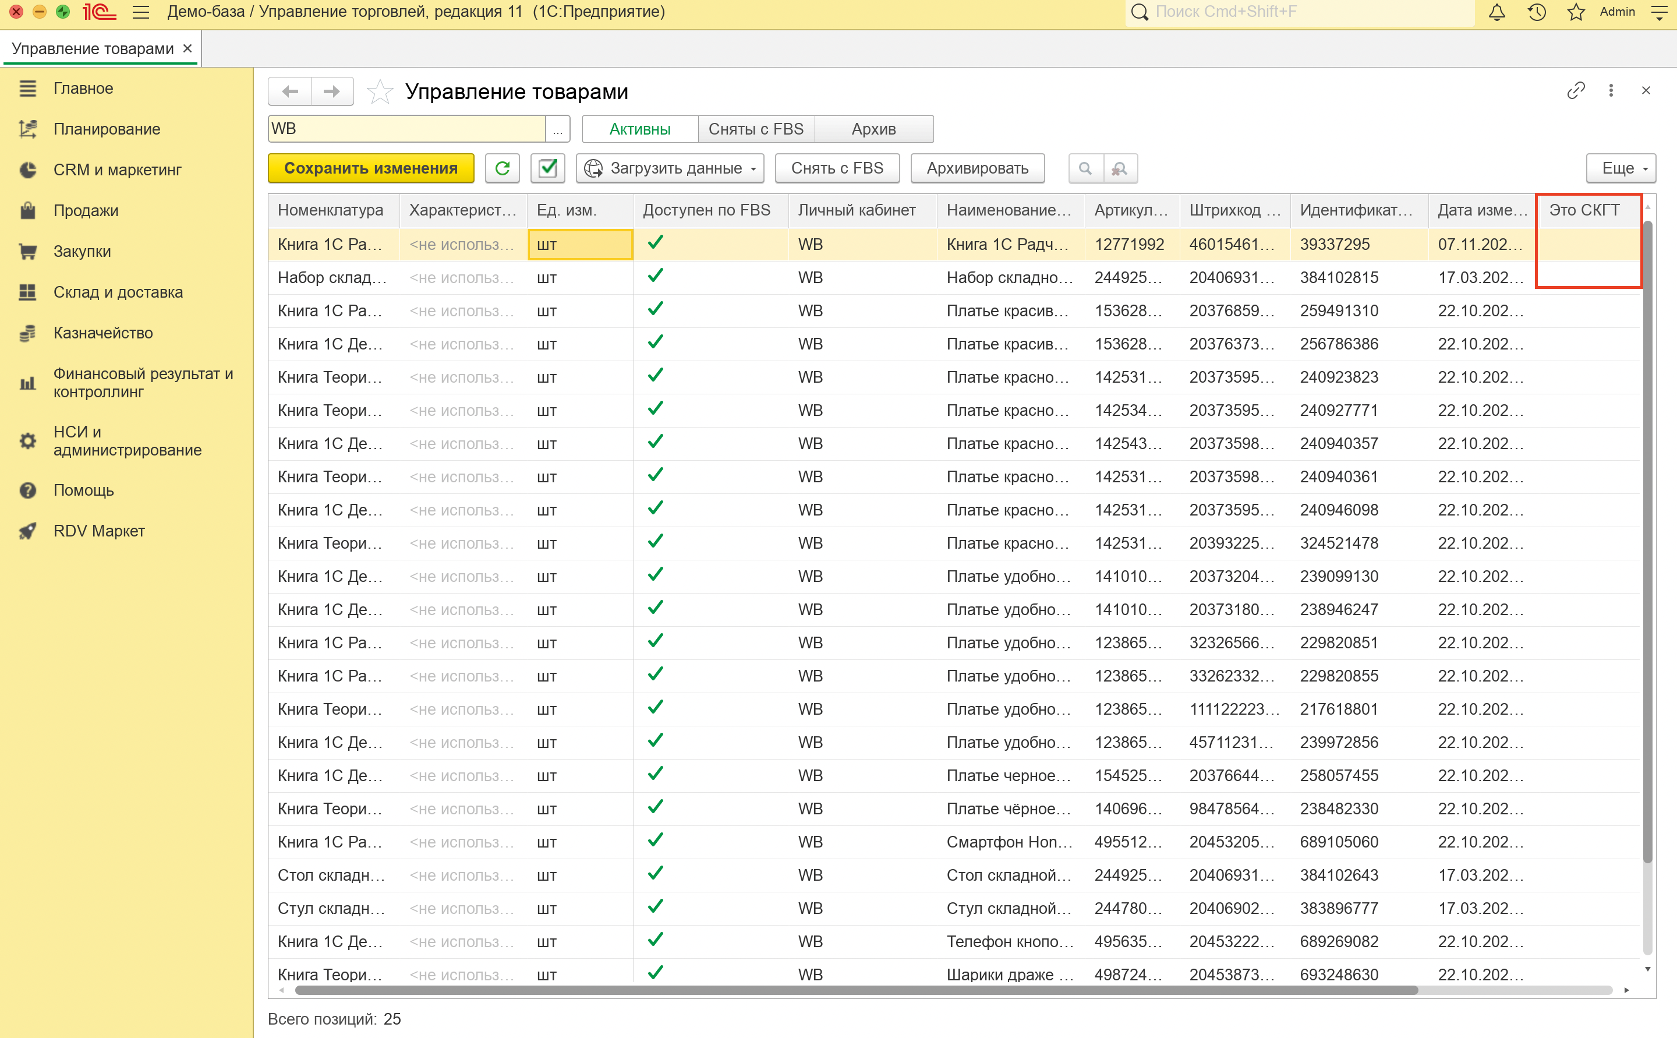Click the navigate back arrow button

pos(290,91)
